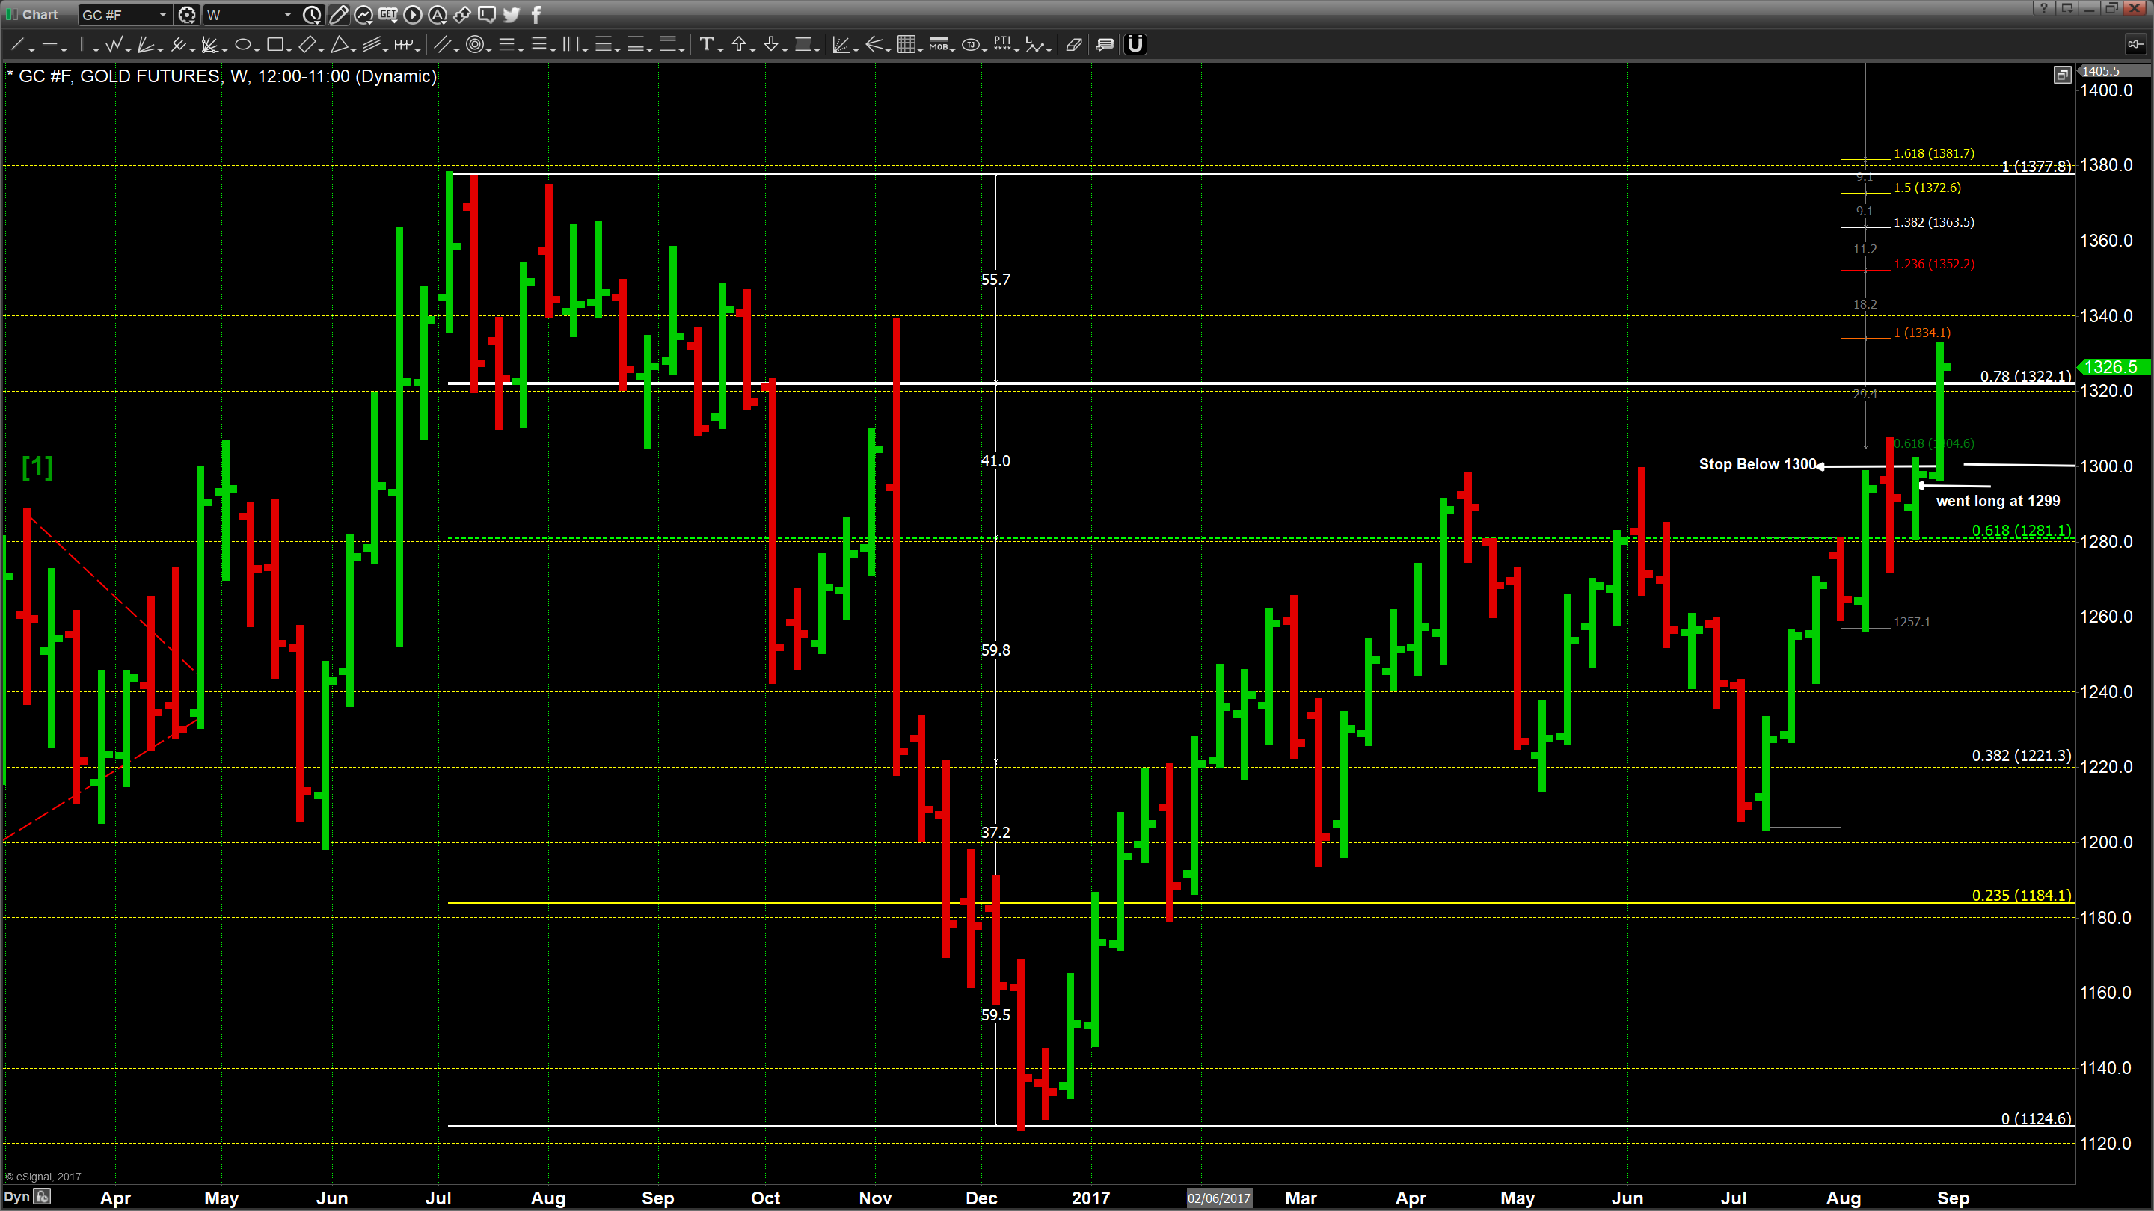Choose the text annotation tool
This screenshot has width=2154, height=1211.
pos(707,44)
